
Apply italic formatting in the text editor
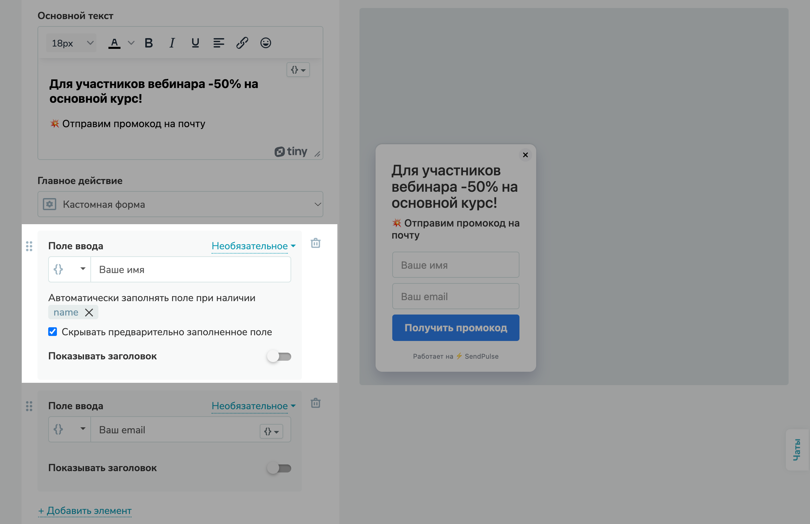pos(172,42)
